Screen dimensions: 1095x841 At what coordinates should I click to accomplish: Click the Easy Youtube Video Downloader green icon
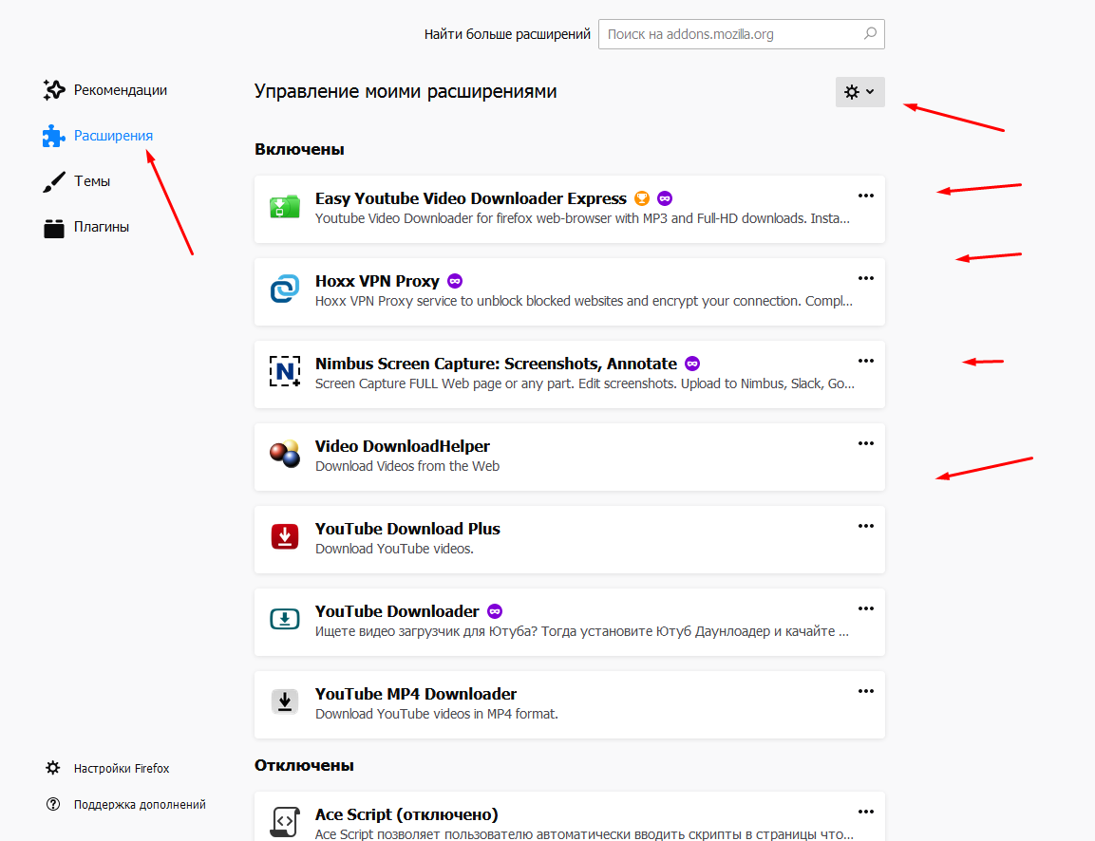(285, 207)
